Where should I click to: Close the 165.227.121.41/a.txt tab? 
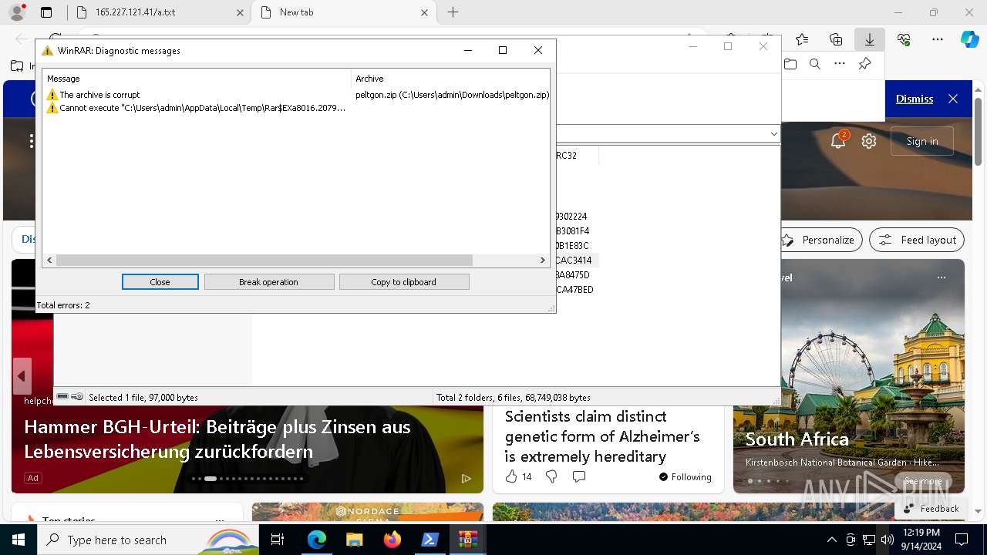click(x=240, y=12)
